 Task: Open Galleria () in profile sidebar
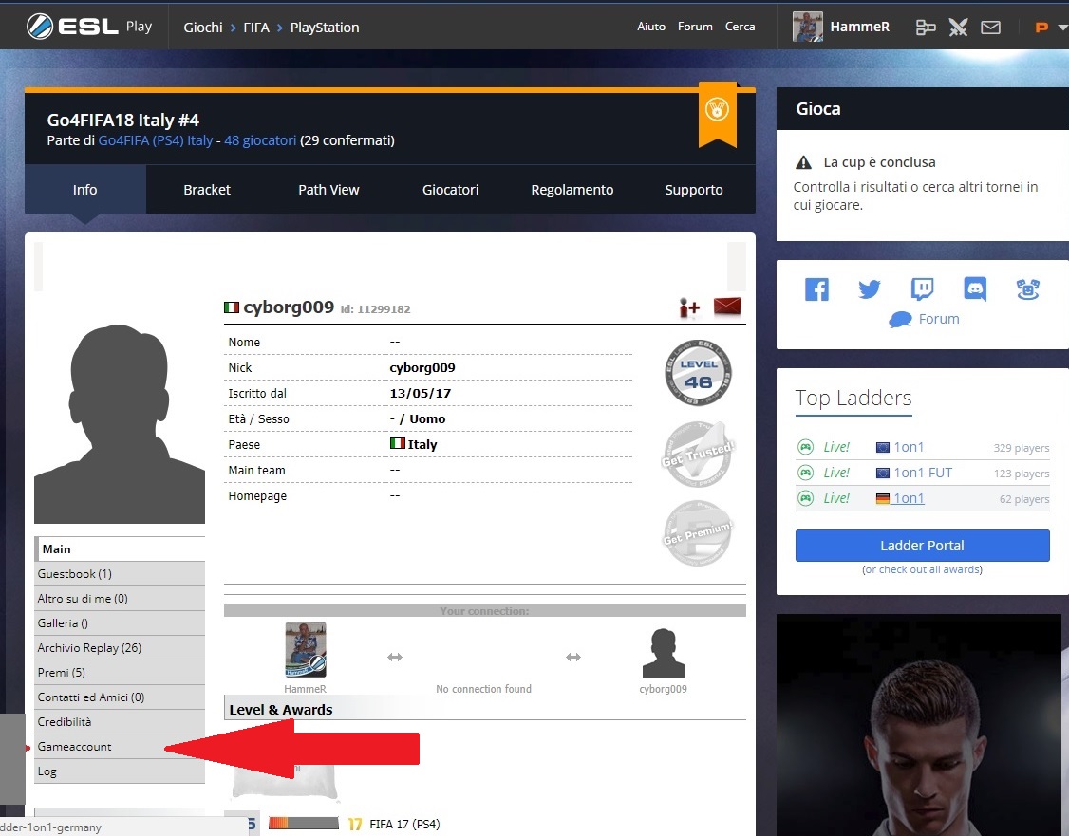click(x=120, y=622)
